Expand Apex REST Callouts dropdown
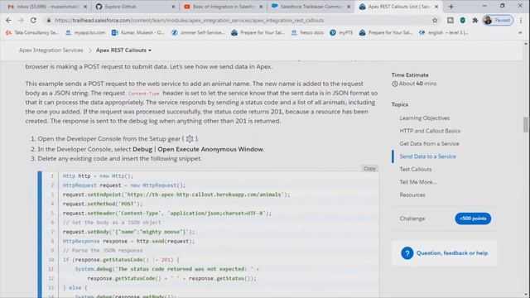530x298 pixels. [123, 50]
